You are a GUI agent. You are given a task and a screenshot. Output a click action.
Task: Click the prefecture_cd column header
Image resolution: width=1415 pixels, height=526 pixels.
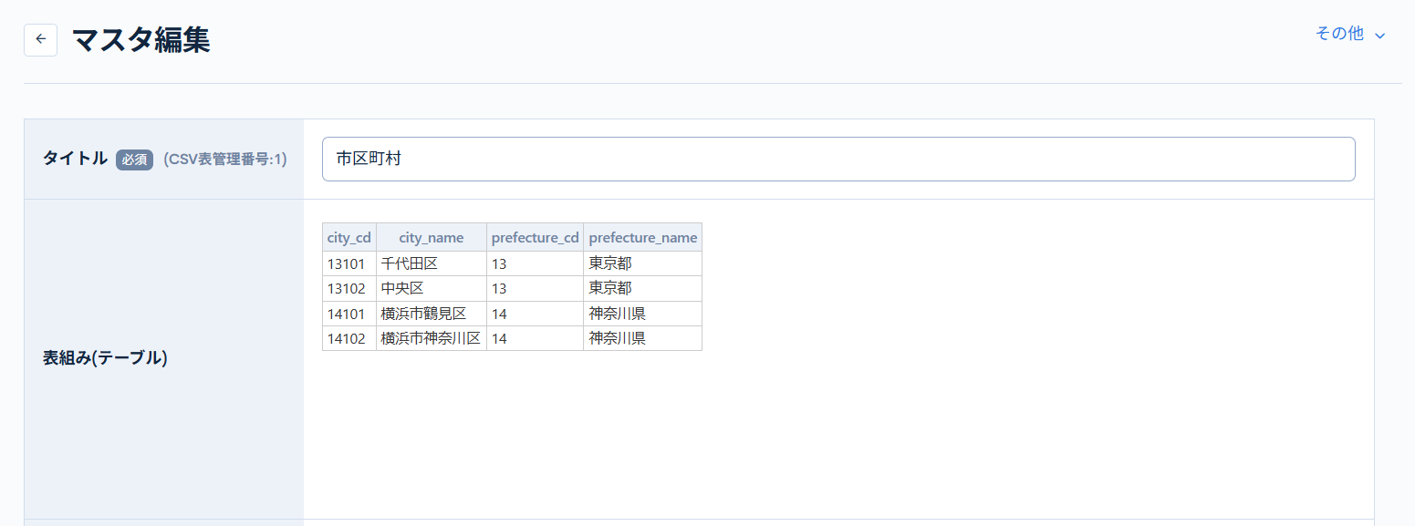pyautogui.click(x=535, y=236)
